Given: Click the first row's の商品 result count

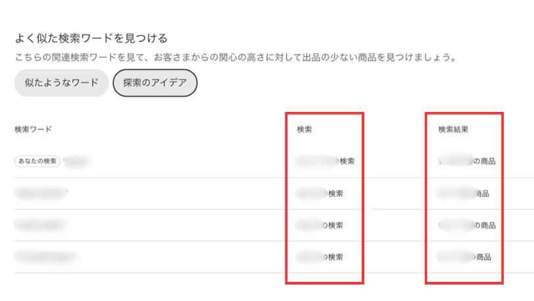Looking at the screenshot, I should tap(467, 161).
